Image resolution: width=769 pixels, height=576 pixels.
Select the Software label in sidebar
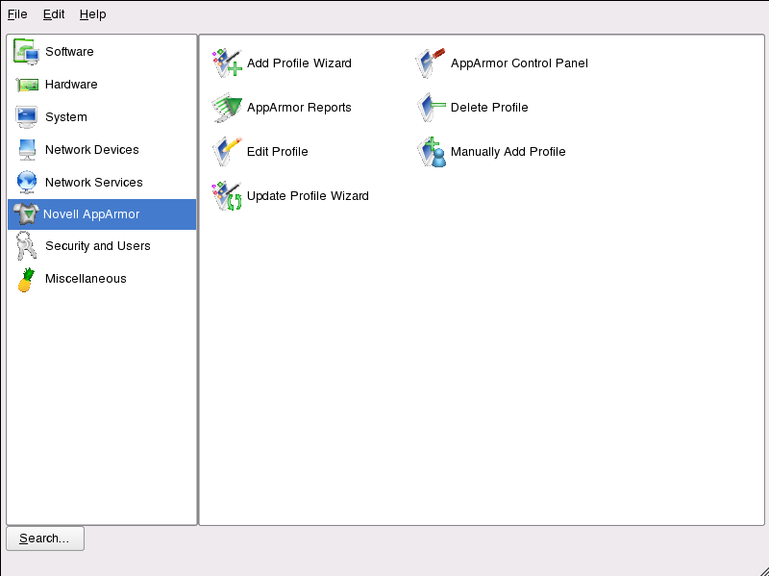[x=69, y=52]
